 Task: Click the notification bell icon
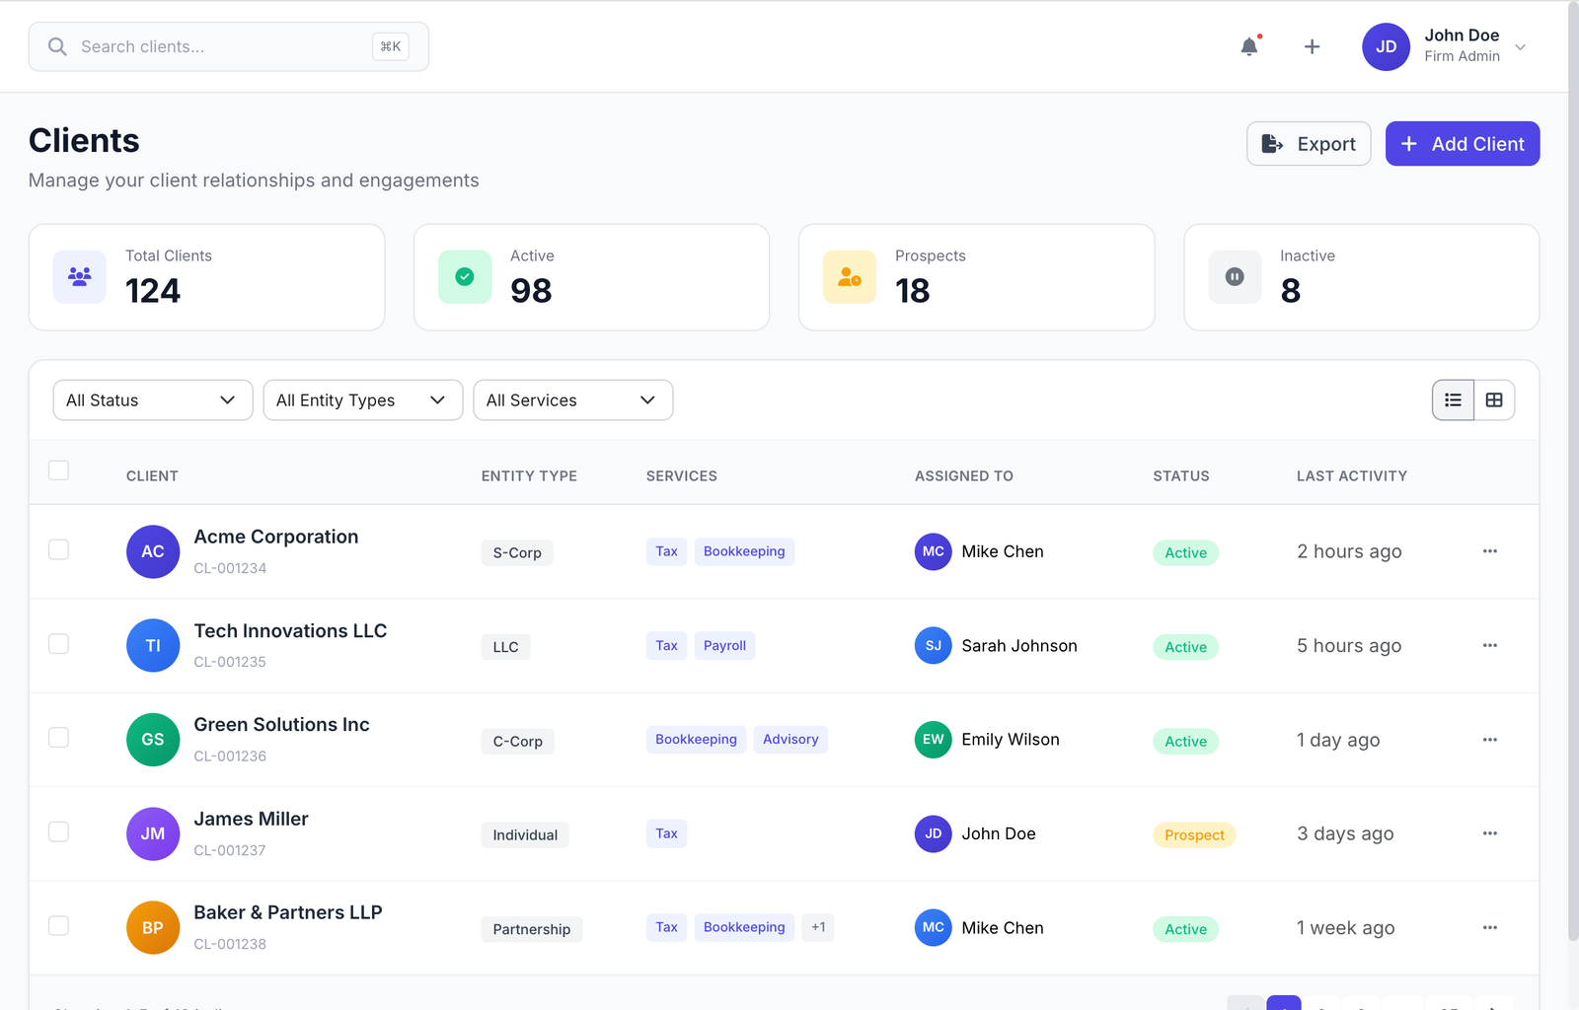click(x=1248, y=46)
